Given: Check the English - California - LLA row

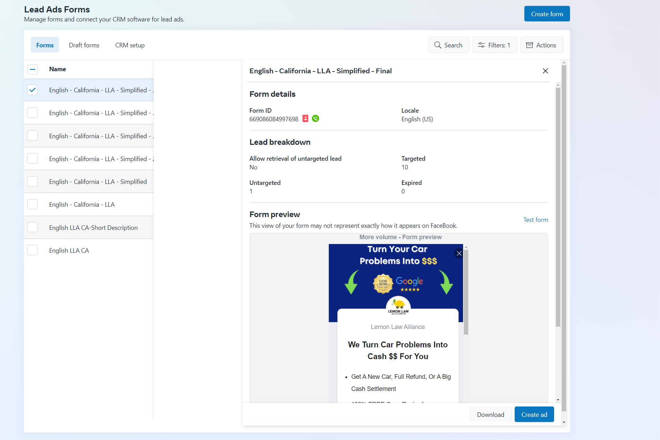Looking at the screenshot, I should (x=33, y=204).
